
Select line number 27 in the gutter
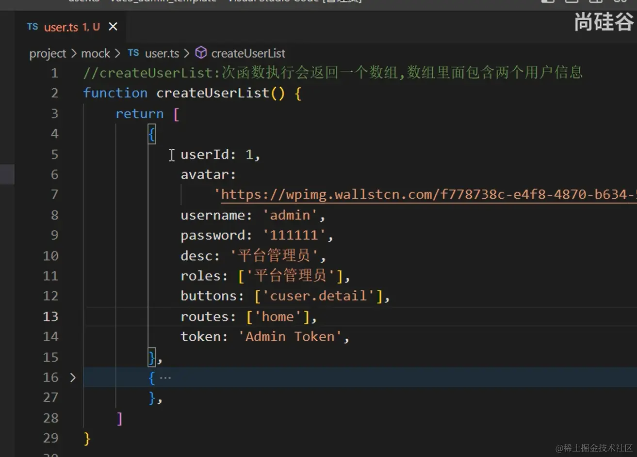click(50, 397)
